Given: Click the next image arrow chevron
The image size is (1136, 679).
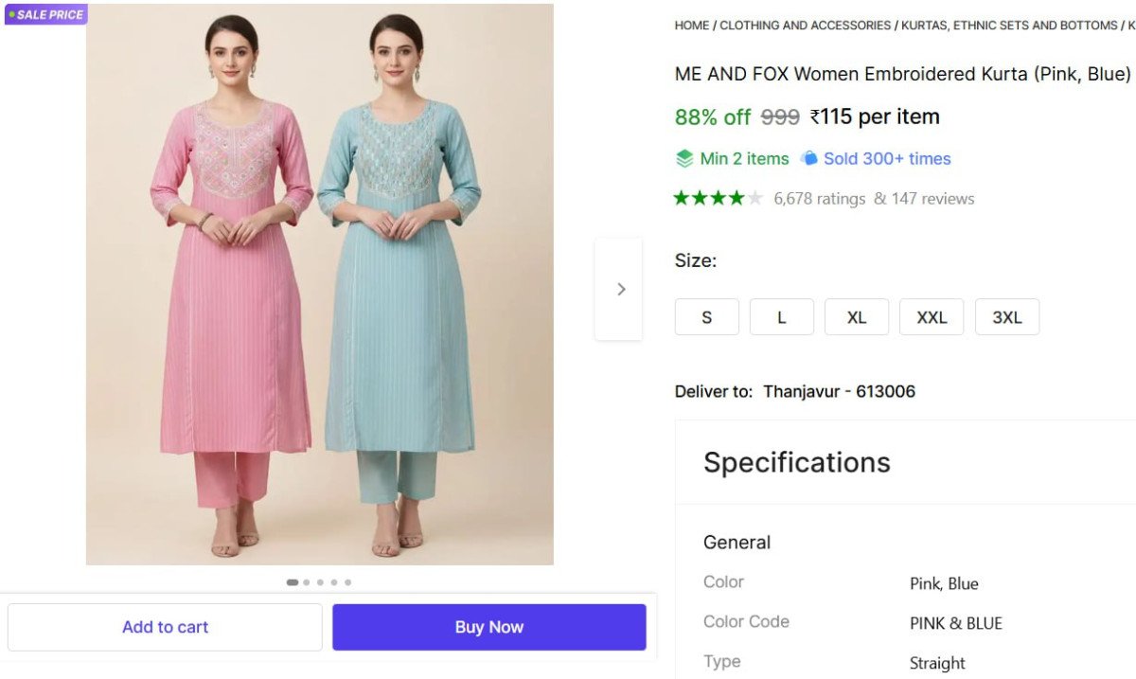Looking at the screenshot, I should (x=620, y=289).
